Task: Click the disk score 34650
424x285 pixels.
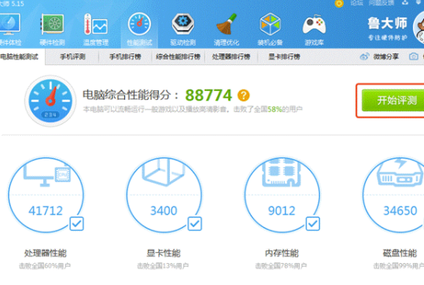Action: (400, 210)
